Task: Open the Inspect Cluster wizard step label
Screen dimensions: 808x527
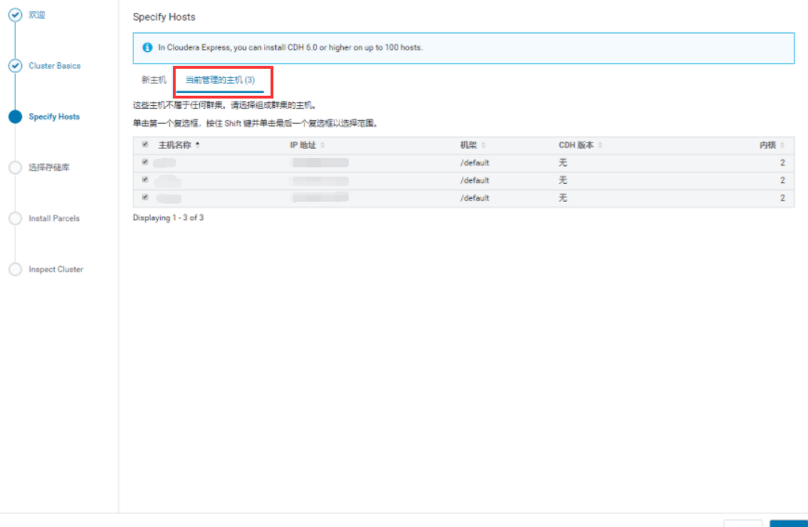Action: click(x=56, y=270)
